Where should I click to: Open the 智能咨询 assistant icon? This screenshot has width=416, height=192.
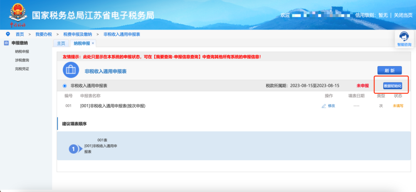click(x=404, y=36)
